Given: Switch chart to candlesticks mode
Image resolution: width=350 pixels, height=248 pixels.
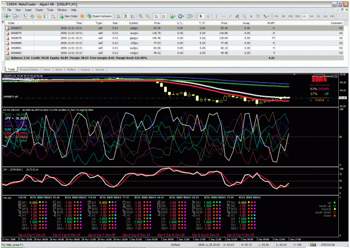Looking at the screenshot, I should click(125, 16).
